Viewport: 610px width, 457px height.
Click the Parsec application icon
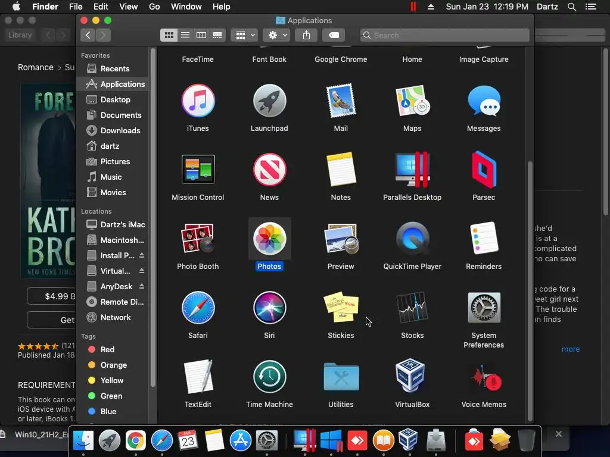pyautogui.click(x=484, y=170)
